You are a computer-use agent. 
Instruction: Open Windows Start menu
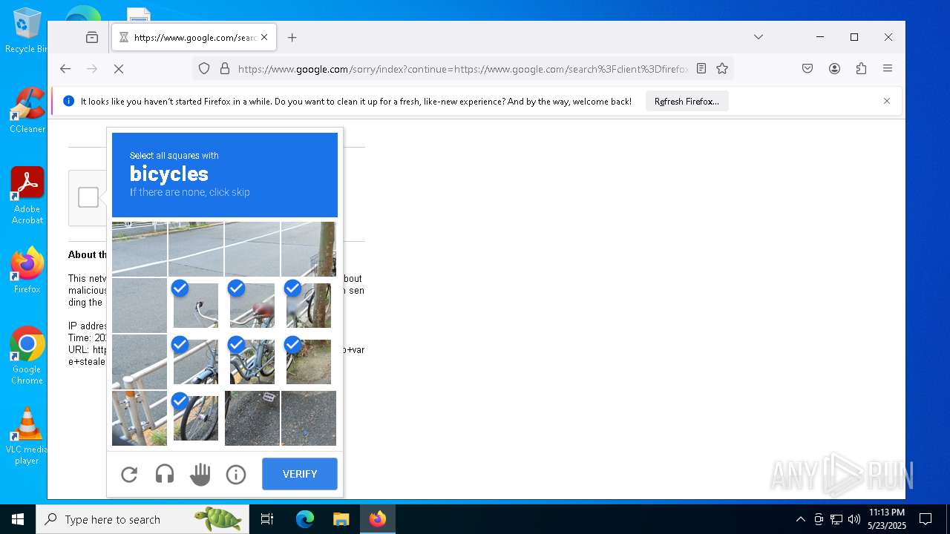click(x=18, y=519)
